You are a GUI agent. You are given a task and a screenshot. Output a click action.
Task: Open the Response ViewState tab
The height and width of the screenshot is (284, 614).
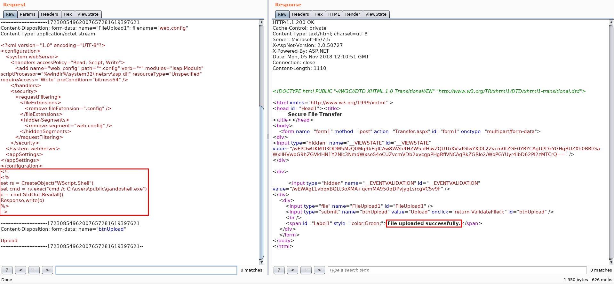[x=376, y=14]
